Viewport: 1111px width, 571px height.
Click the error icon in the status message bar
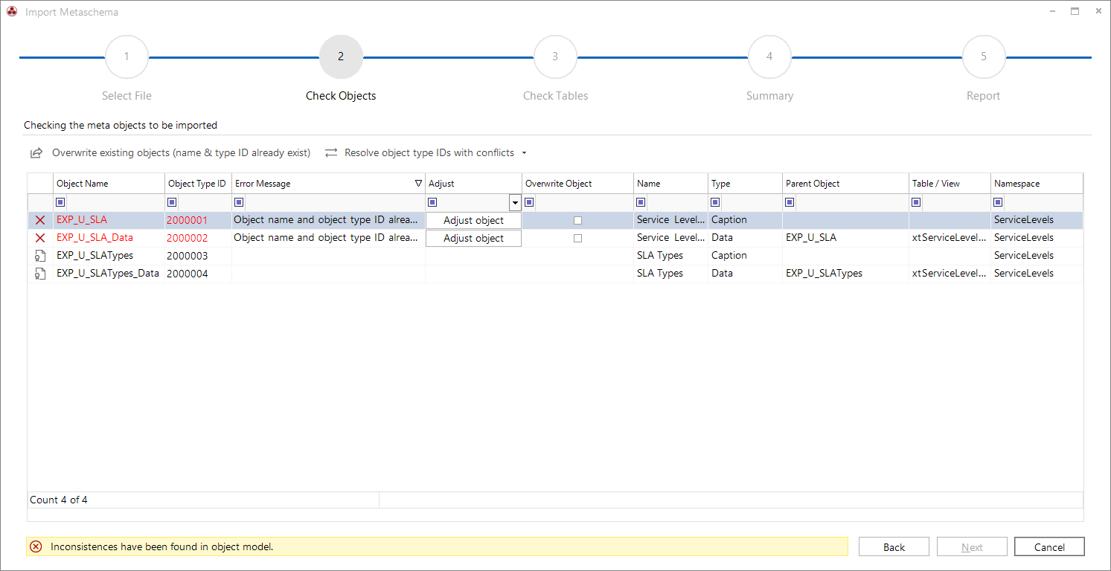[36, 547]
